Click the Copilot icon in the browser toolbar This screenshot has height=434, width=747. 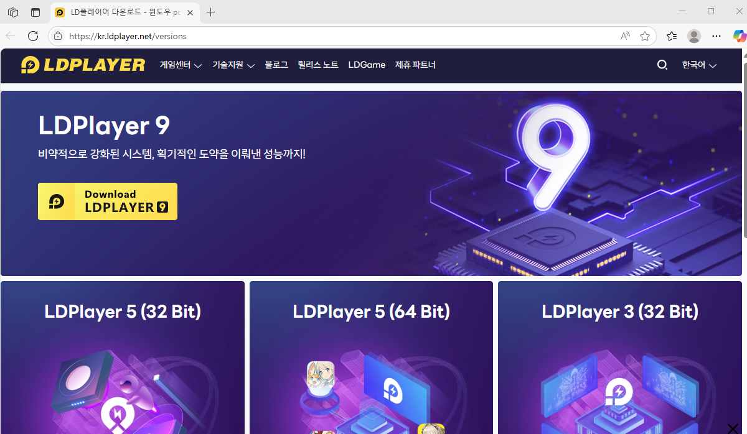(x=740, y=36)
